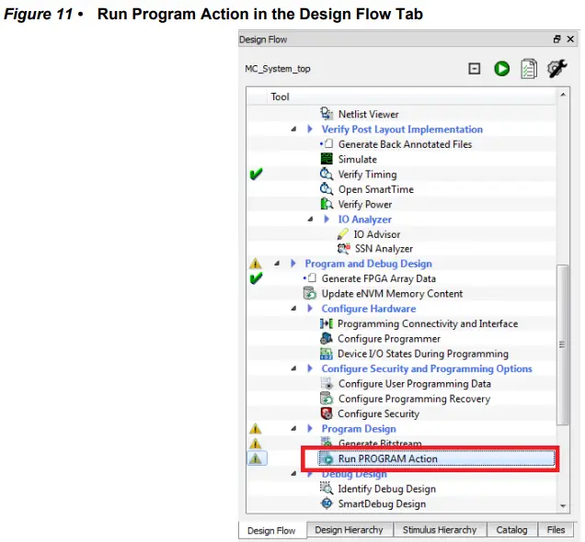This screenshot has width=585, height=542.
Task: Switch to the Catalog tab
Action: [x=512, y=530]
